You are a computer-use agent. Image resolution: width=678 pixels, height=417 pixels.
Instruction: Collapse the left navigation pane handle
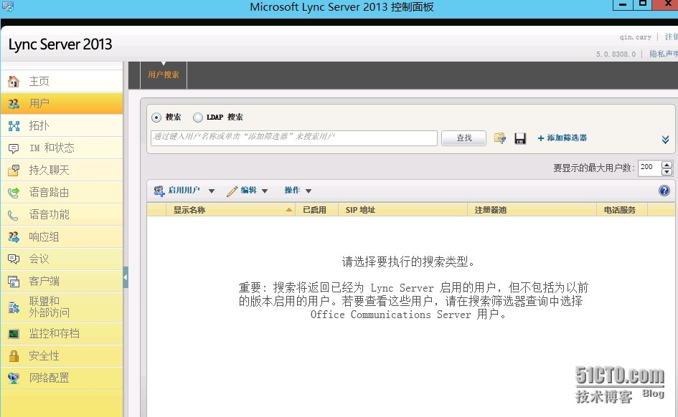pyautogui.click(x=126, y=277)
